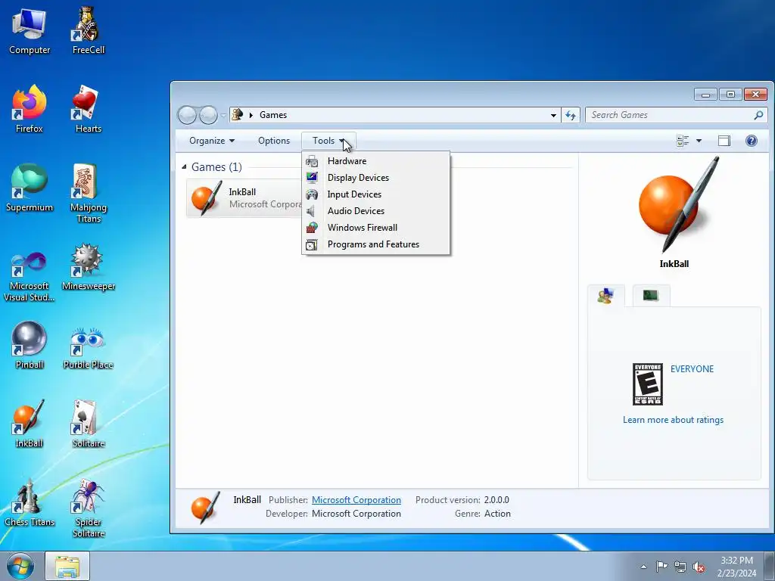Show hidden tray icons arrow
775x581 pixels.
[643, 567]
